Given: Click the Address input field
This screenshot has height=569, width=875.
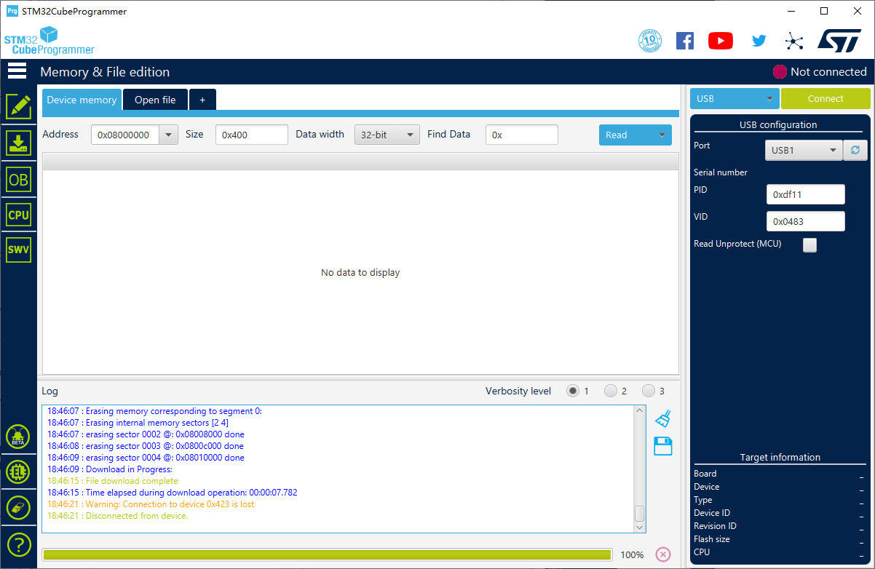Looking at the screenshot, I should (125, 135).
